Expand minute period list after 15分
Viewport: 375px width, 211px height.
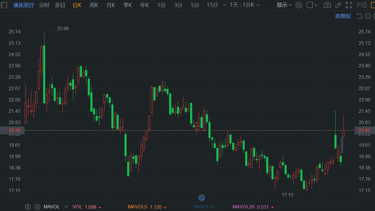(x=224, y=5)
